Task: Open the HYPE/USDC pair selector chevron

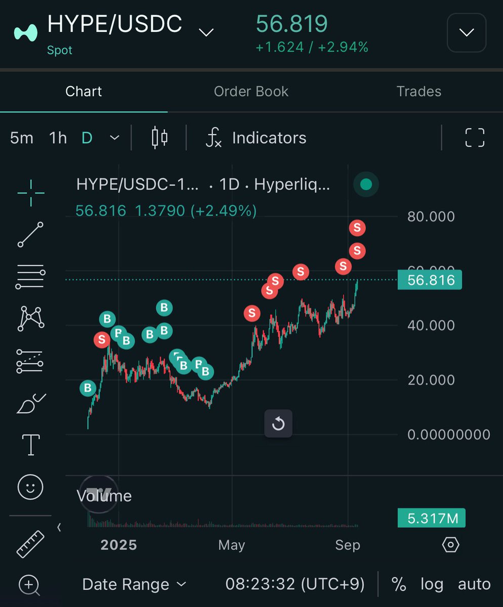Action: click(x=206, y=33)
